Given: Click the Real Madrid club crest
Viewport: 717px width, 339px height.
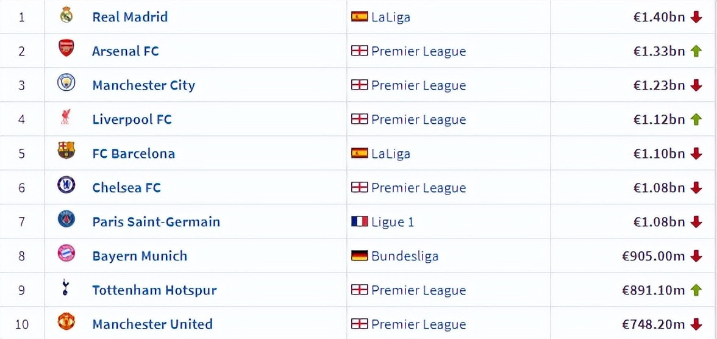Looking at the screenshot, I should 66,15.
